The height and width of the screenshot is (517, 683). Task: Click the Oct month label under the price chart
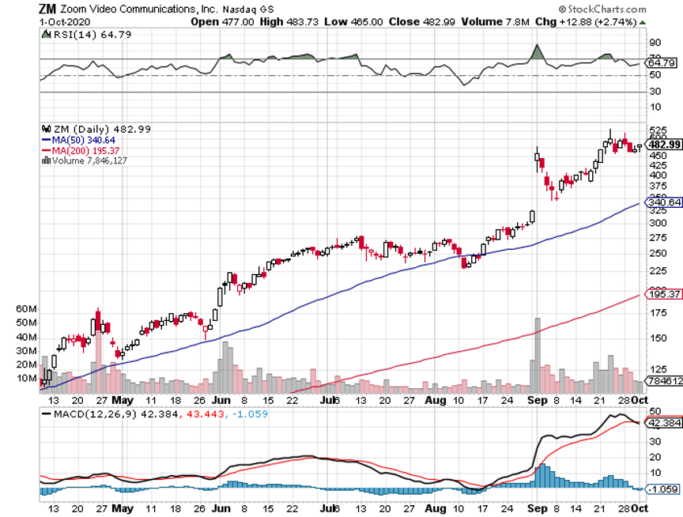coord(640,400)
